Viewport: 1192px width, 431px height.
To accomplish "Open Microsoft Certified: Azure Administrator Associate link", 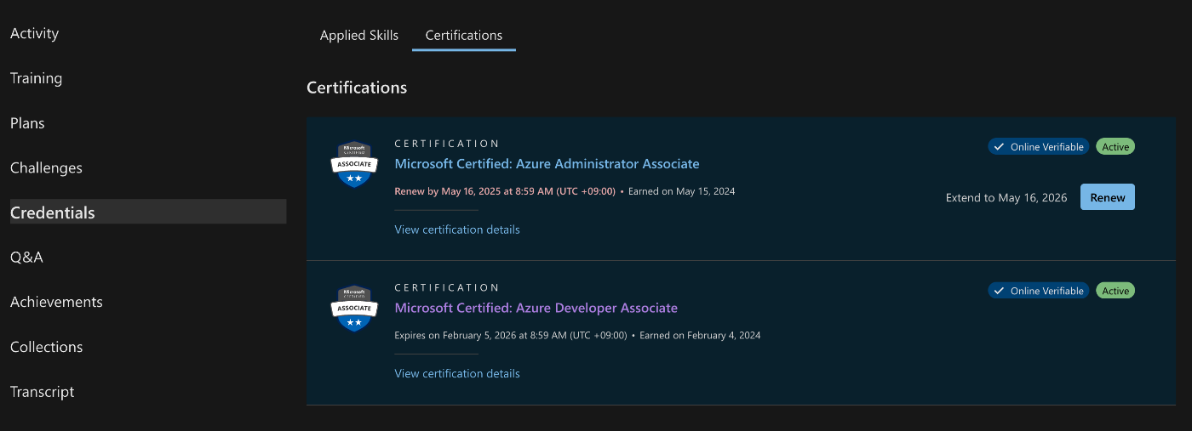I will 547,164.
